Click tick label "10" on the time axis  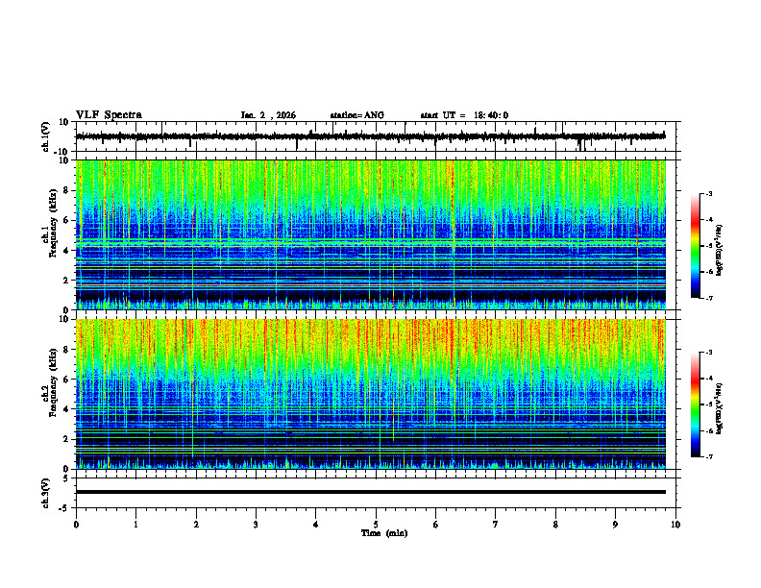(x=675, y=525)
